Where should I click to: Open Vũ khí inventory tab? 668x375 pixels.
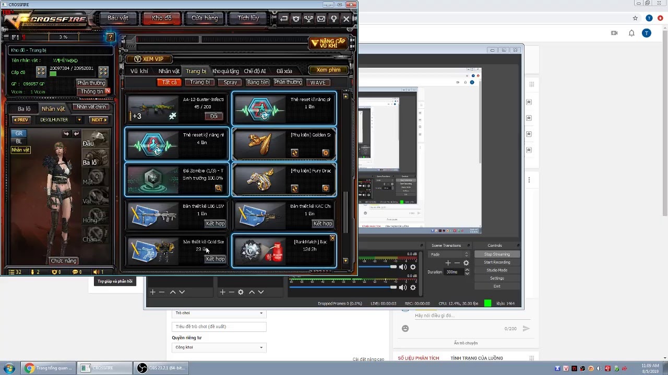point(139,71)
